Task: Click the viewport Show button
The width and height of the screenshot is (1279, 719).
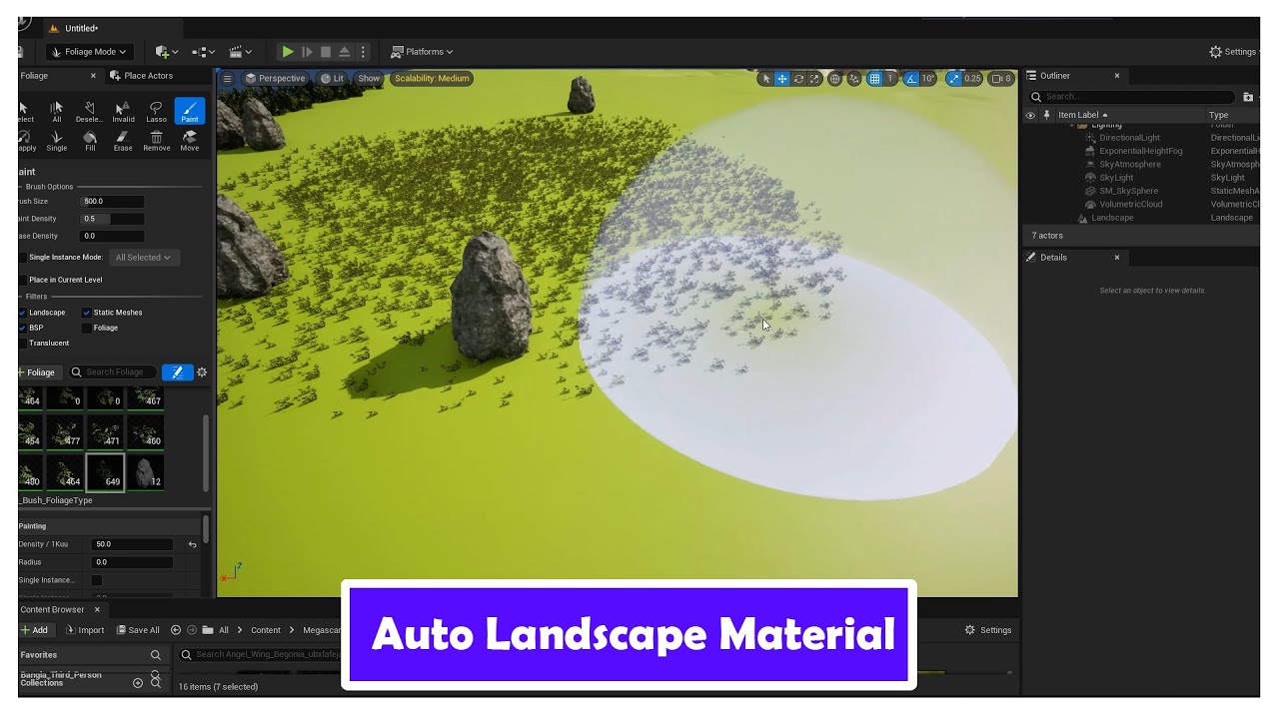Action: pos(369,78)
